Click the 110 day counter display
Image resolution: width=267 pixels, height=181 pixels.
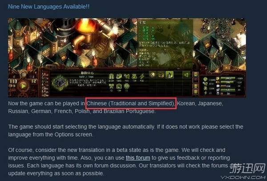pos(13,81)
